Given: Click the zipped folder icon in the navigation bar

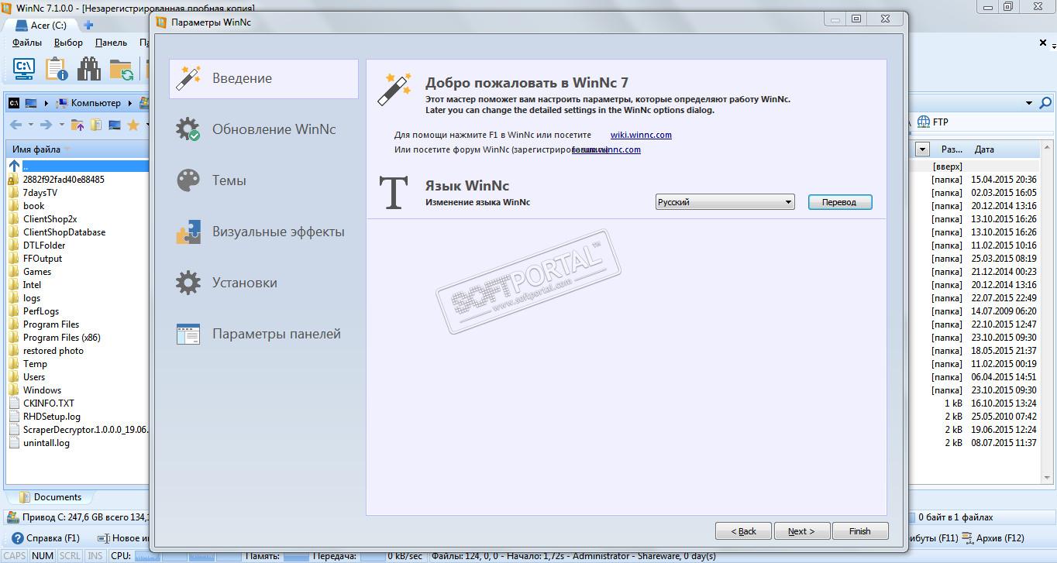Looking at the screenshot, I should pos(96,125).
